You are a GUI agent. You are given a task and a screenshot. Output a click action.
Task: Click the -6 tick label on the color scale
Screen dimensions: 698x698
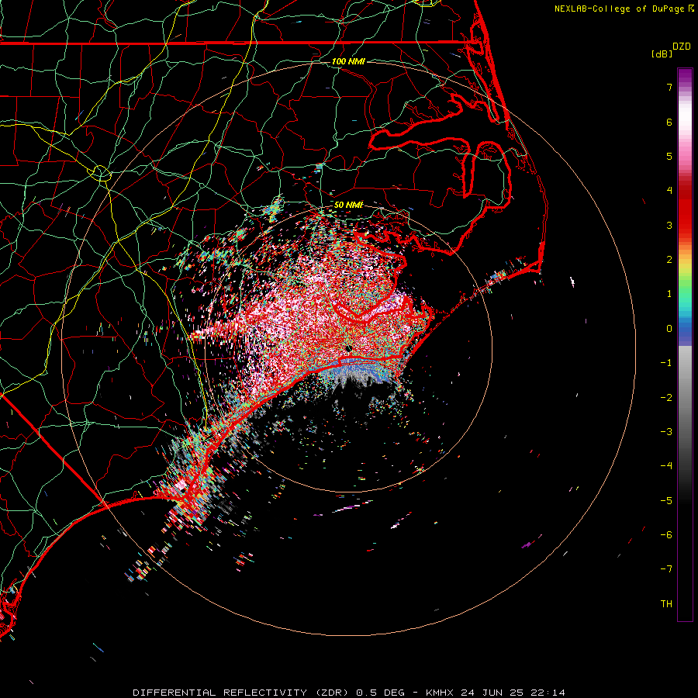[x=666, y=535]
